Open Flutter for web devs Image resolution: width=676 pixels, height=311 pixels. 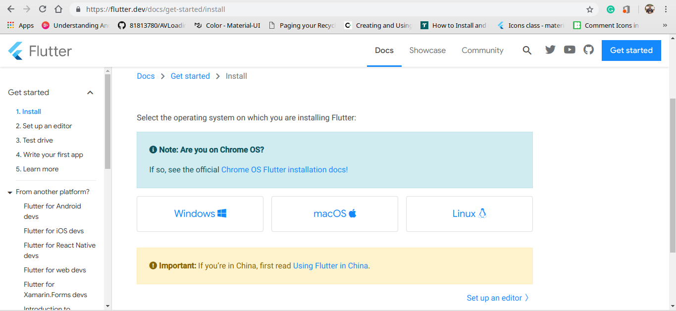click(55, 270)
